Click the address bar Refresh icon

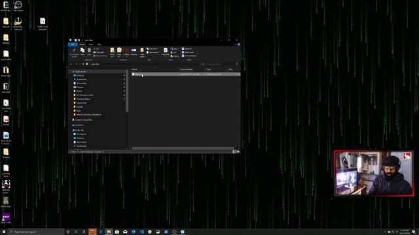click(204, 64)
